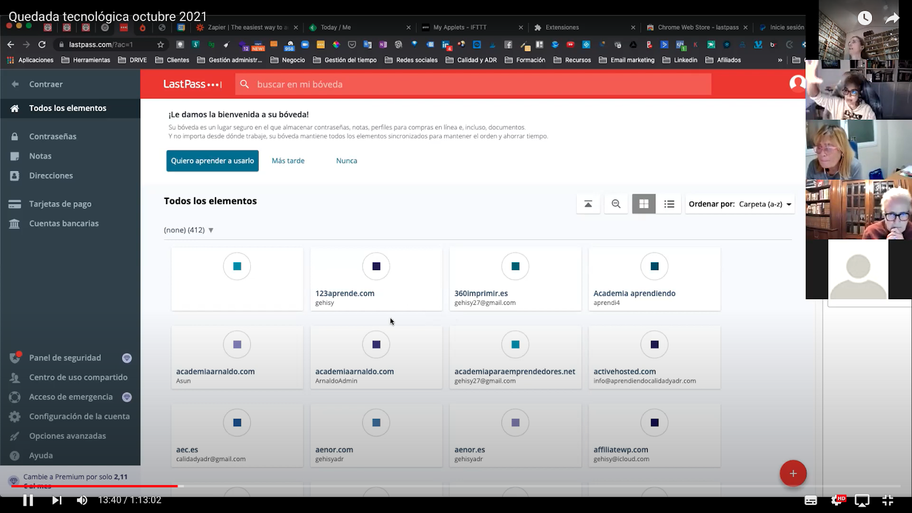Click the search field in LastPass vault
Image resolution: width=912 pixels, height=513 pixels.
473,84
